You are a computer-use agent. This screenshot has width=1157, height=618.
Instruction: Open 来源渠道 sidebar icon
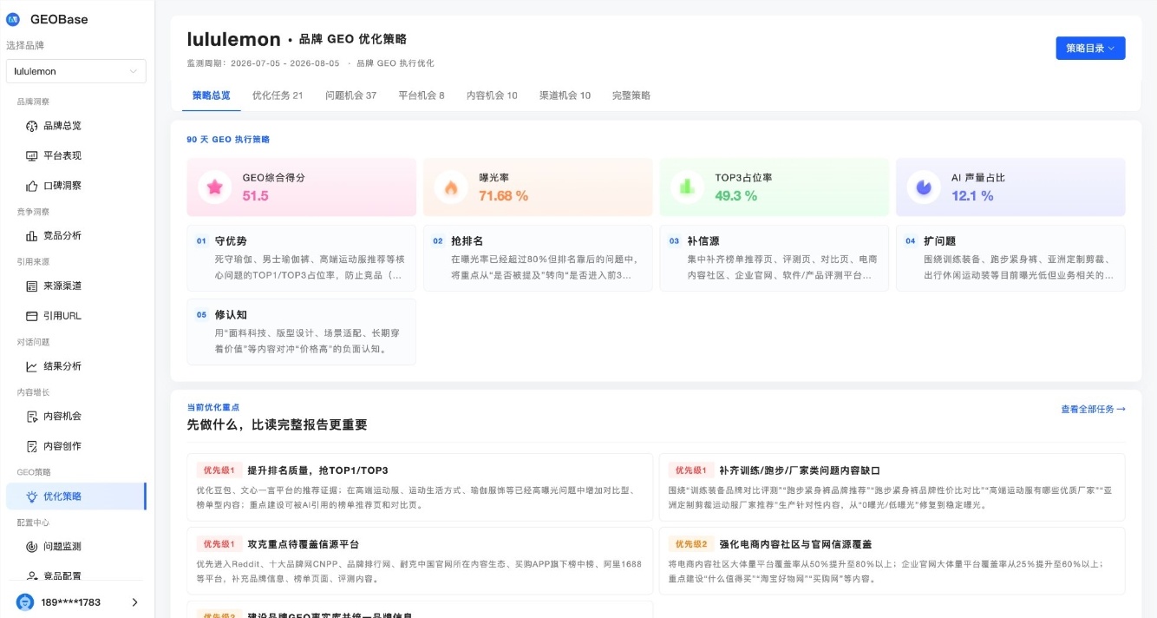32,286
